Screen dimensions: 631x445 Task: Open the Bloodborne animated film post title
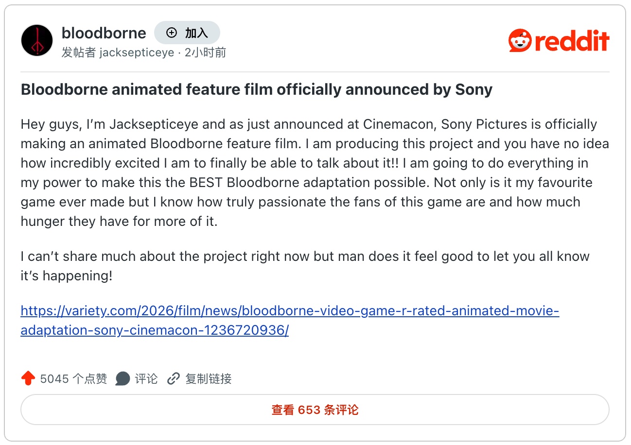click(x=256, y=89)
